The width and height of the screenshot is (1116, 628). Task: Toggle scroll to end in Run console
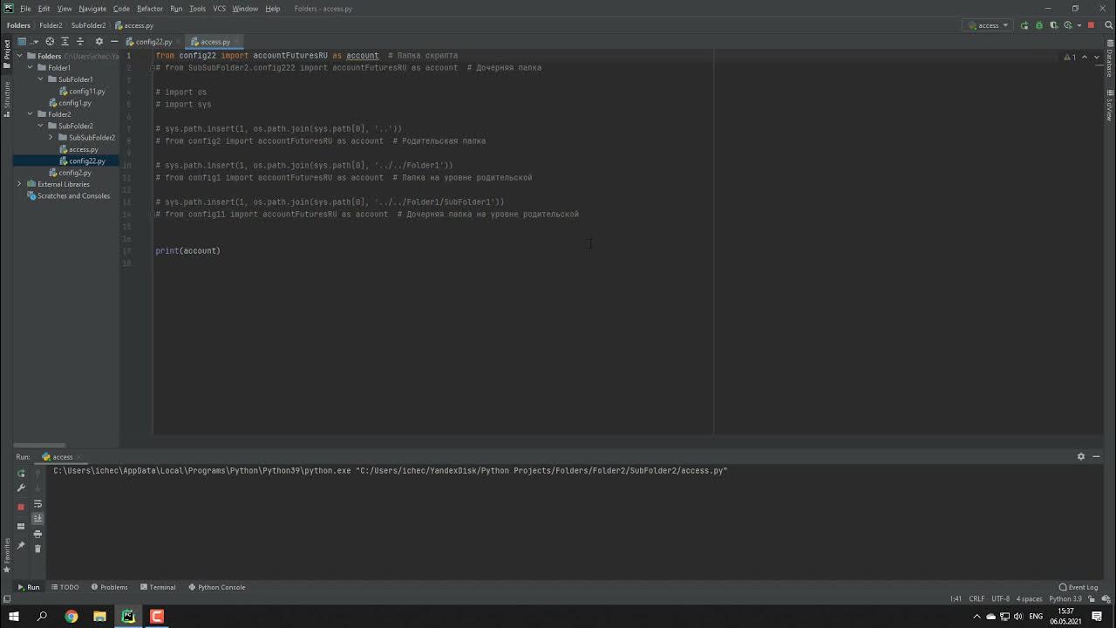point(37,518)
